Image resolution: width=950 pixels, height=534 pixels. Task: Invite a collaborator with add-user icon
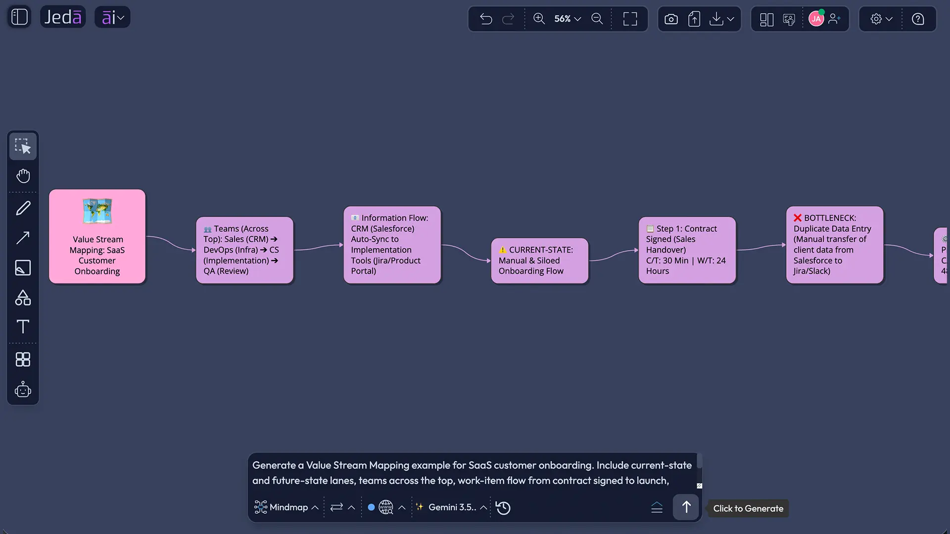pos(835,19)
